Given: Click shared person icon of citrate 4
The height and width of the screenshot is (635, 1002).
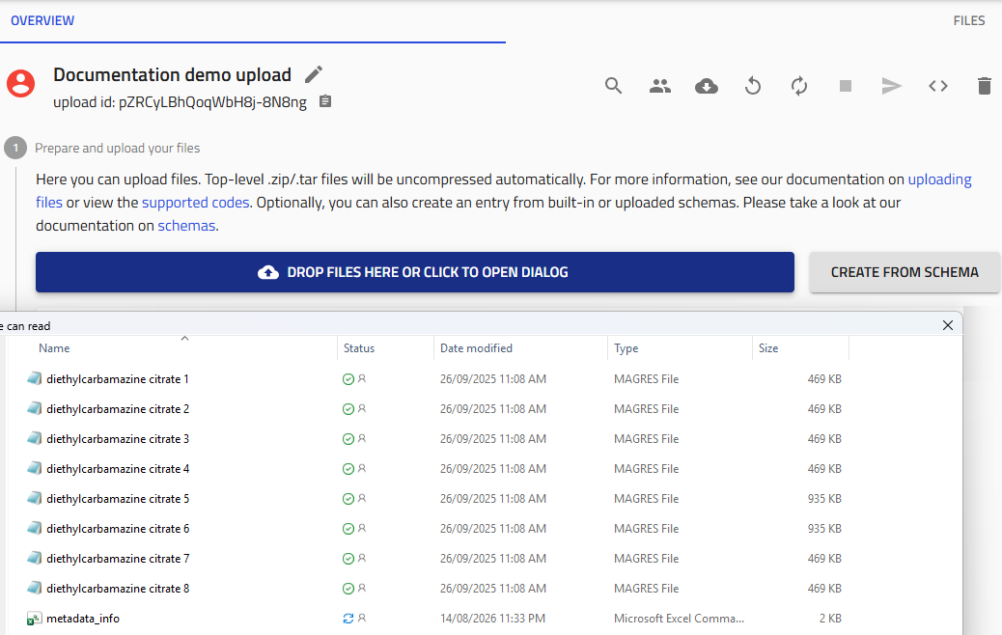Looking at the screenshot, I should [362, 468].
